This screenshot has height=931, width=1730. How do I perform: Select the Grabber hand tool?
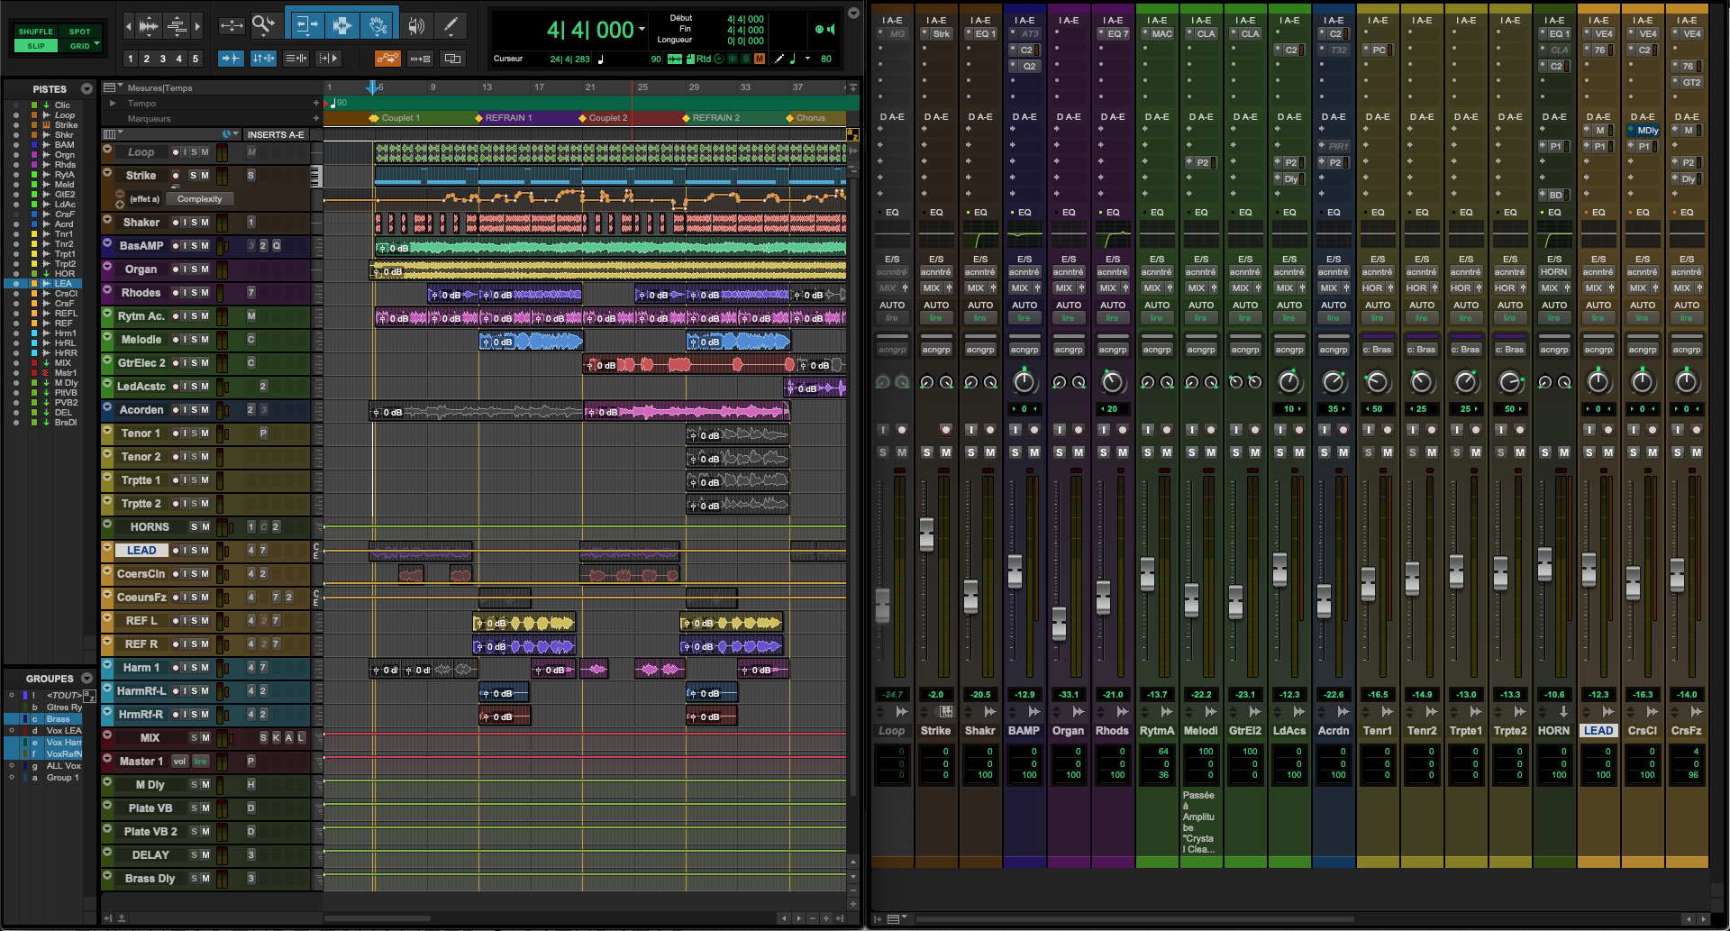378,26
